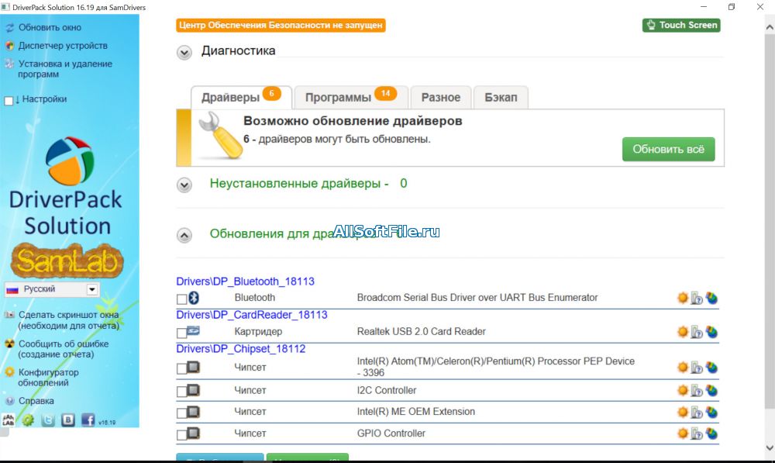
Task: Open device info icon in the Bluetooth row
Action: 697,299
